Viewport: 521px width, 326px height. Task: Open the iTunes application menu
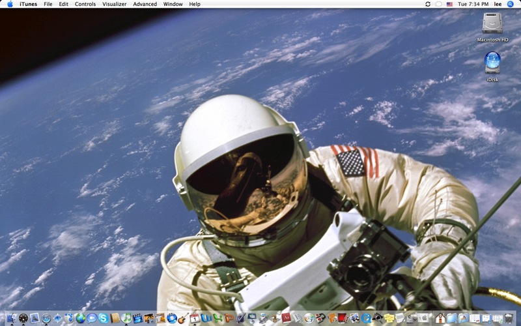click(x=28, y=4)
